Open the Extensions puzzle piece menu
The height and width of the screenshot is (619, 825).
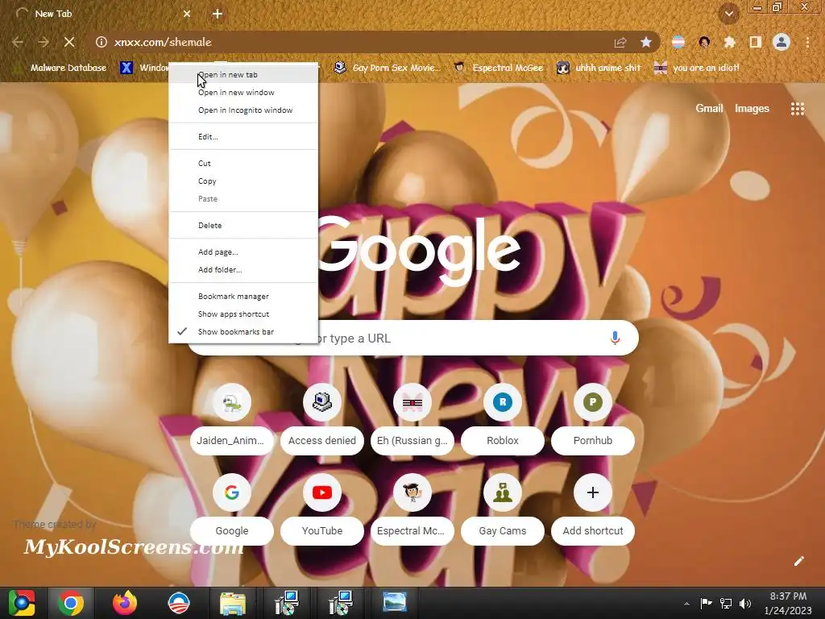pyautogui.click(x=729, y=42)
